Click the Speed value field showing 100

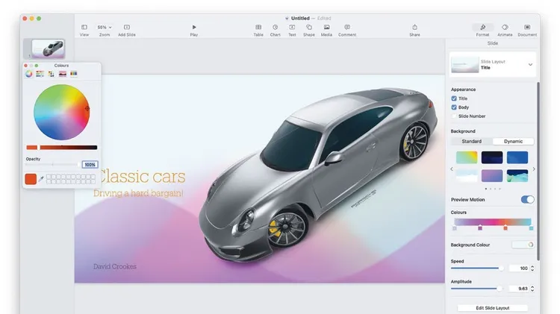click(x=519, y=268)
